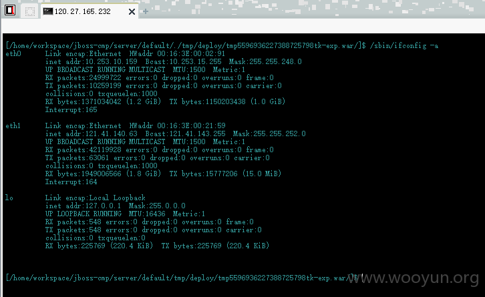Click the lo interface name
The width and height of the screenshot is (485, 297).
point(9,198)
